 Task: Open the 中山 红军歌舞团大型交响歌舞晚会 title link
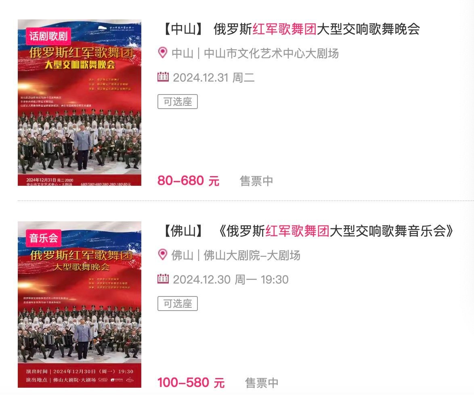[291, 29]
